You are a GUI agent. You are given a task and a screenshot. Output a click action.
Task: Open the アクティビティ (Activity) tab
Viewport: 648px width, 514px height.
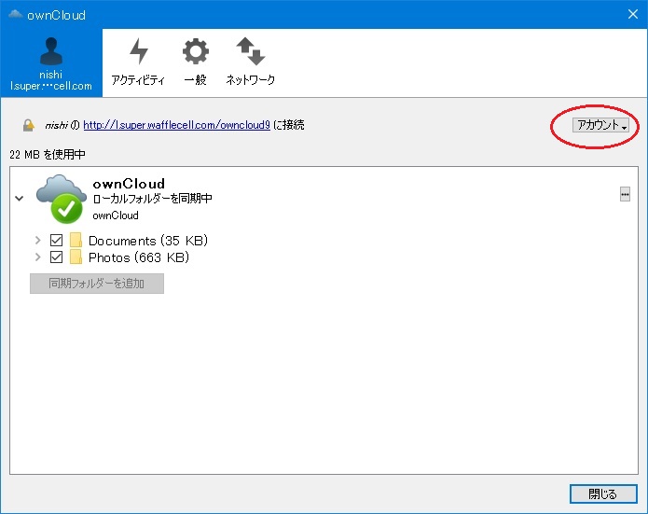pyautogui.click(x=138, y=63)
